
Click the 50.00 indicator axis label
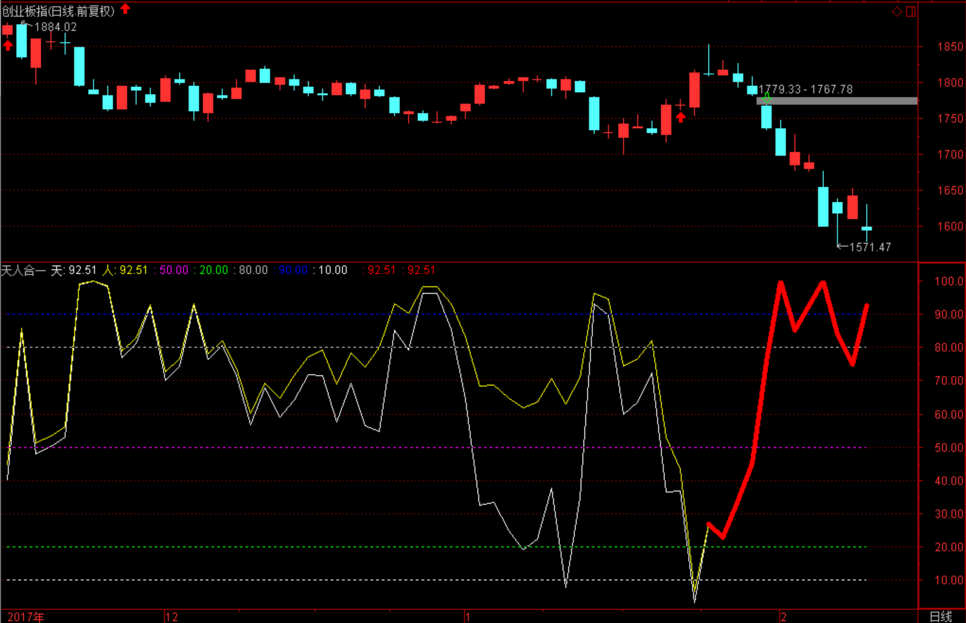(949, 448)
